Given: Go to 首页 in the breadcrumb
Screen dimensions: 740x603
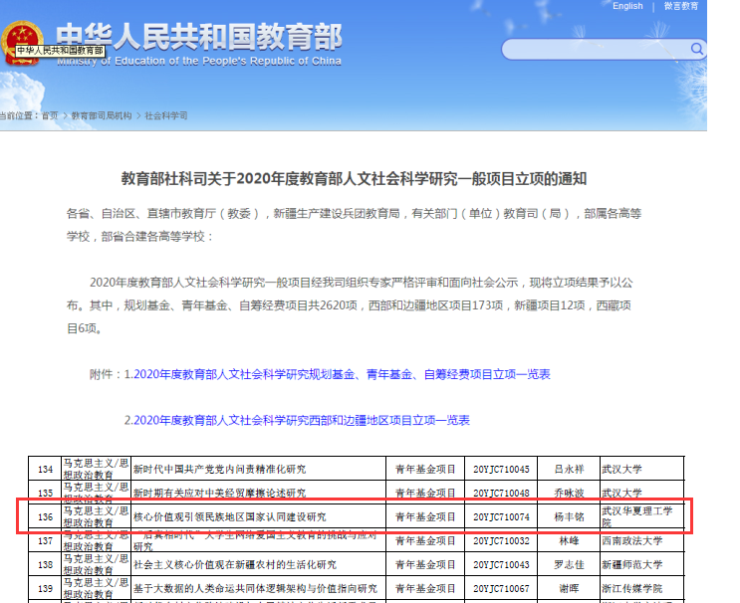Looking at the screenshot, I should click(x=49, y=115).
